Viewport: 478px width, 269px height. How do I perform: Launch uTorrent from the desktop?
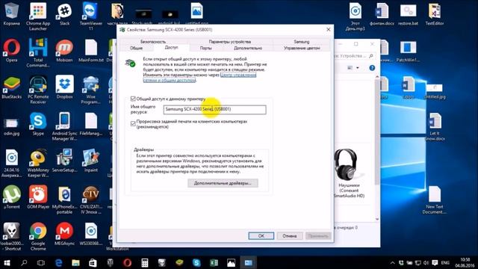coord(12,197)
